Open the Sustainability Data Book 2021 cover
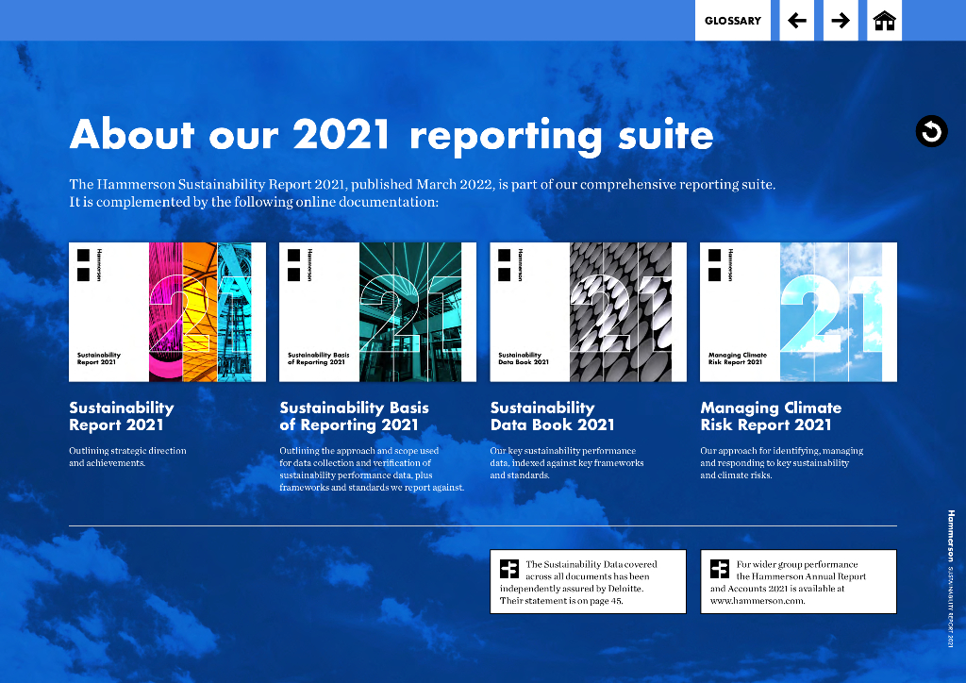Viewport: 966px width, 683px height. pos(588,312)
